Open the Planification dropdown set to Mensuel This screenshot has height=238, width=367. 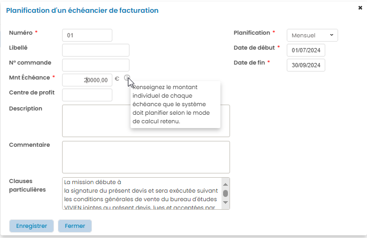coord(312,35)
